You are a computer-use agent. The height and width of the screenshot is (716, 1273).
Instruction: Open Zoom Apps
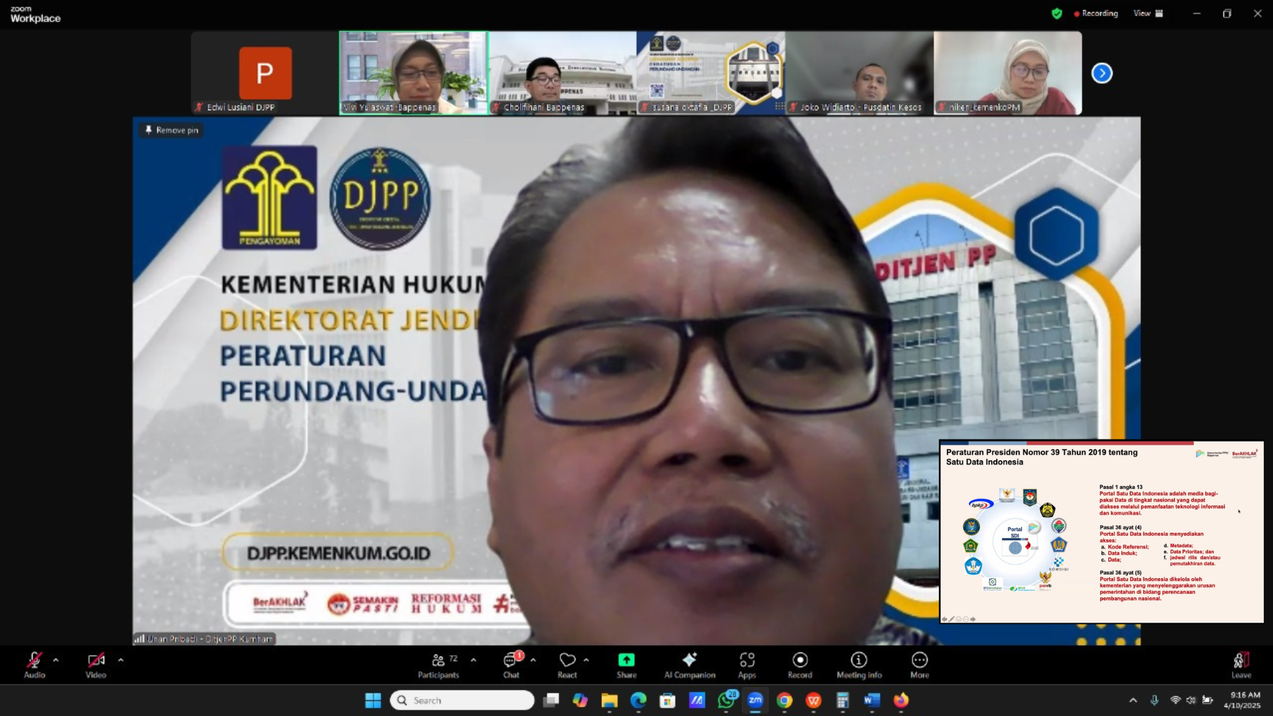747,665
